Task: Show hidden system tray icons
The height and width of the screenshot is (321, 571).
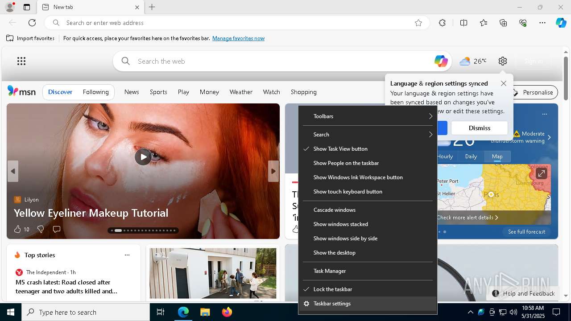Action: coord(470,312)
